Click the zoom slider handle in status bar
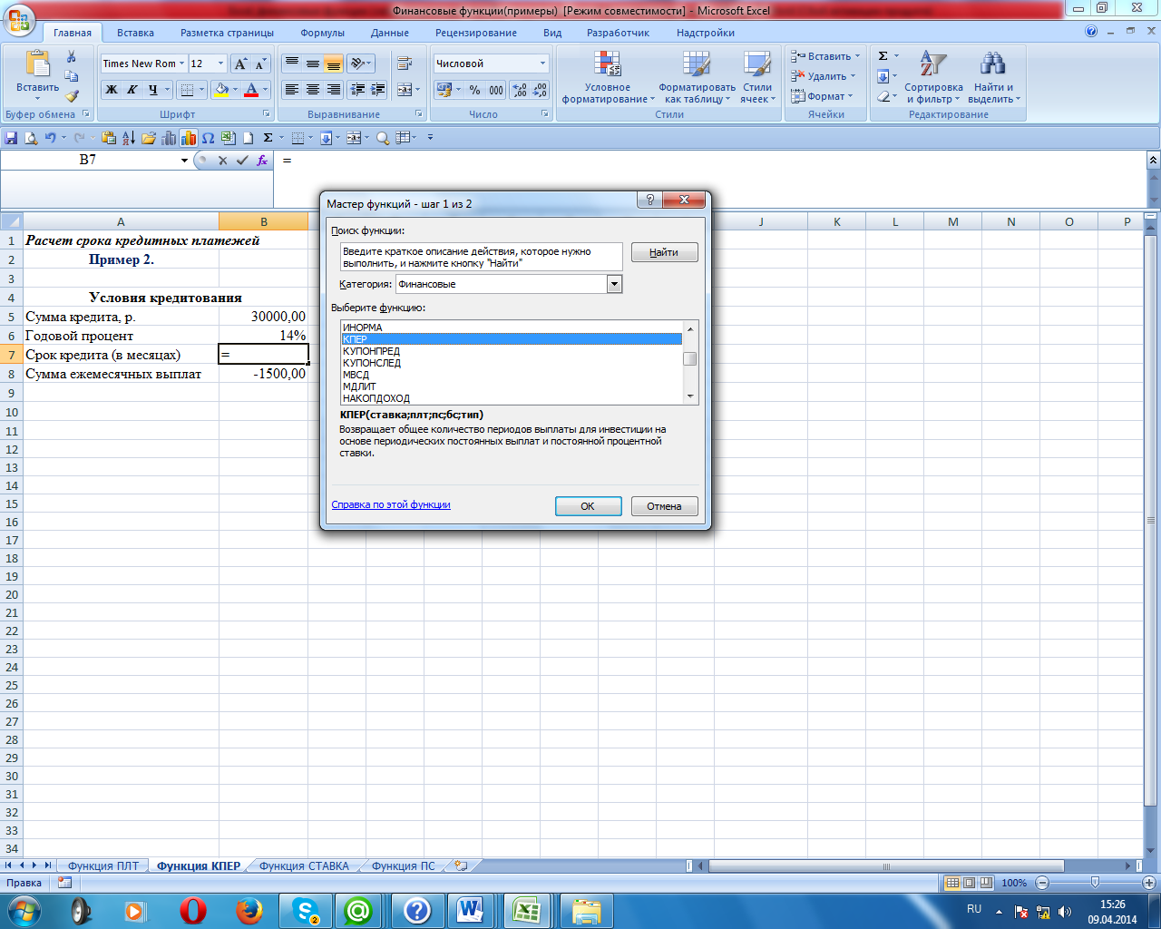Screen dimensions: 1161x929 click(1095, 883)
